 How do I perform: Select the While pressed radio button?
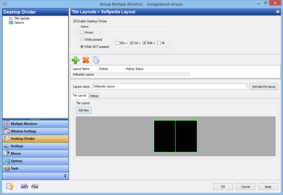pos(82,39)
